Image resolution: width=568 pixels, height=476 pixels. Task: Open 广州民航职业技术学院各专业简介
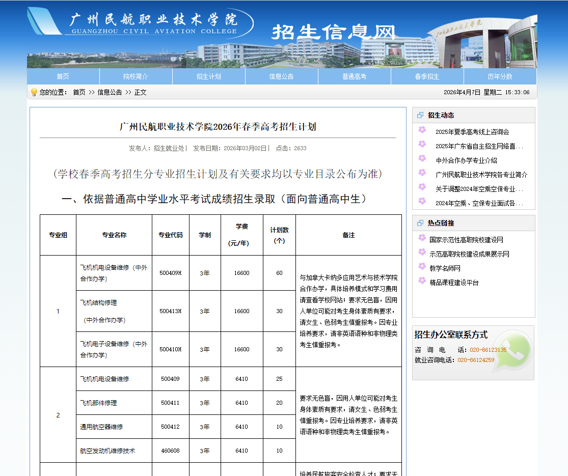pyautogui.click(x=480, y=174)
